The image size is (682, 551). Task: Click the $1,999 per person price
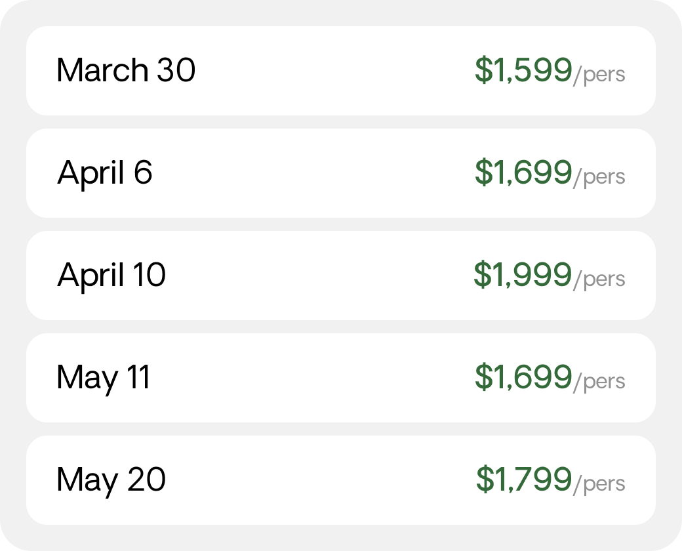click(x=523, y=275)
